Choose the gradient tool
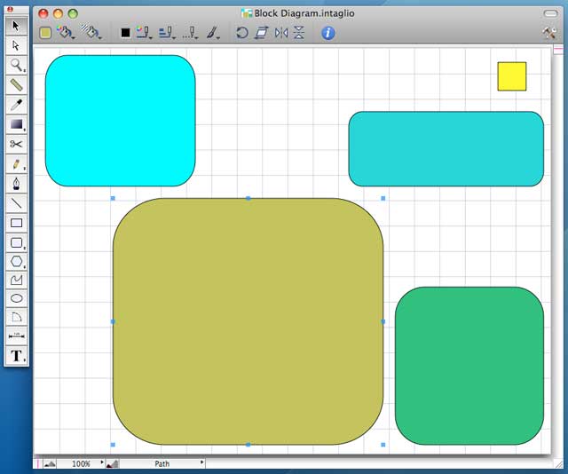 [16, 124]
